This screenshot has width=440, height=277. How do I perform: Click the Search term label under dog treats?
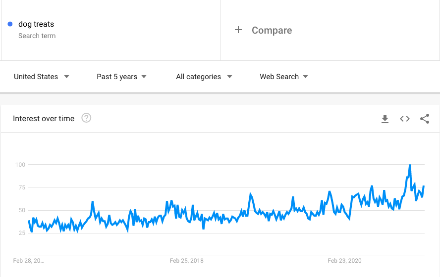click(37, 36)
